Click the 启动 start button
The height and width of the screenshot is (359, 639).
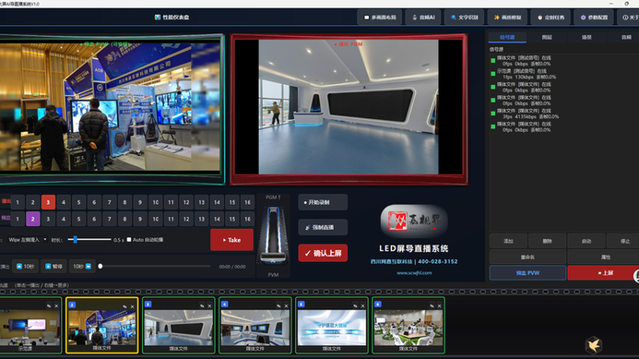coord(586,241)
